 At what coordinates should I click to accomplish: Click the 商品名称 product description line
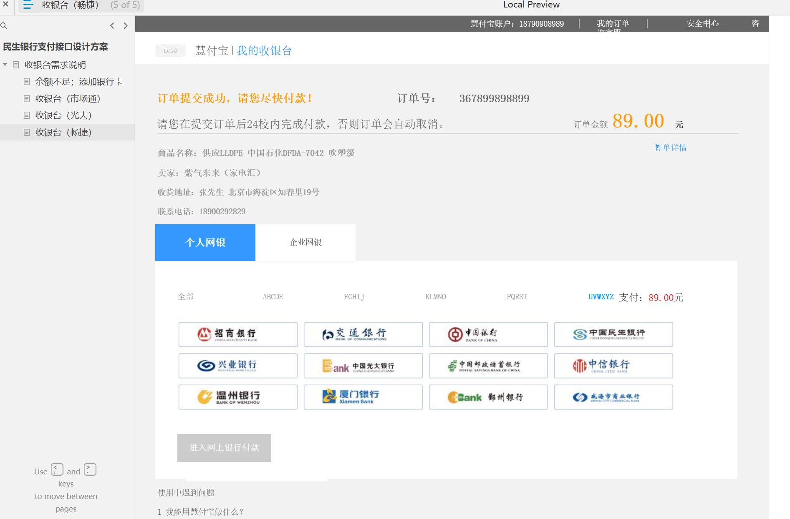[256, 153]
